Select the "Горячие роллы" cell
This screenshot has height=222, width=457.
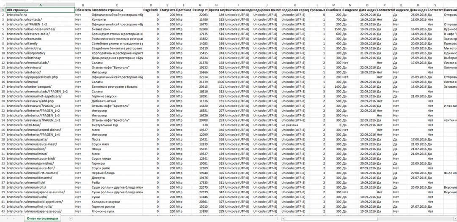click(117, 206)
